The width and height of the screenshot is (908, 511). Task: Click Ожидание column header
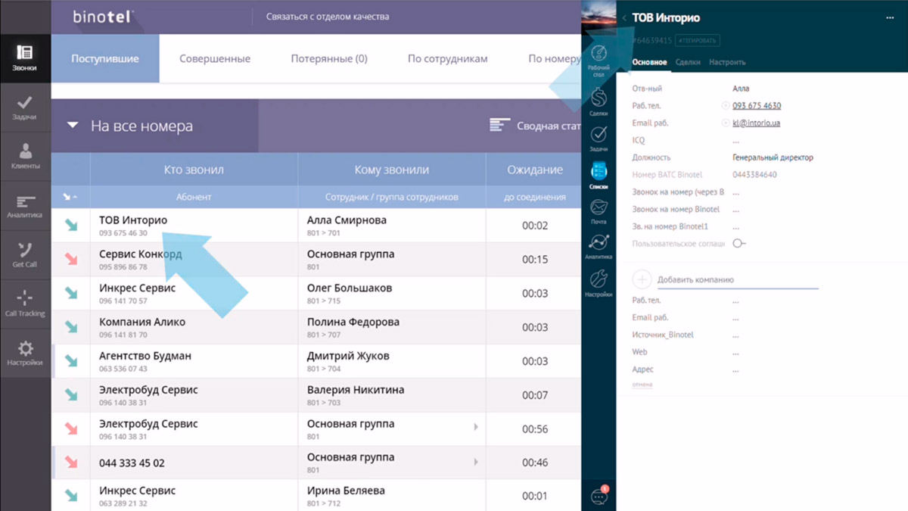534,170
